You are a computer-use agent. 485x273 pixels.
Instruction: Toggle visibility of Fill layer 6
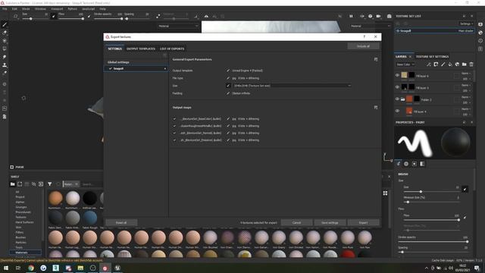(x=397, y=75)
